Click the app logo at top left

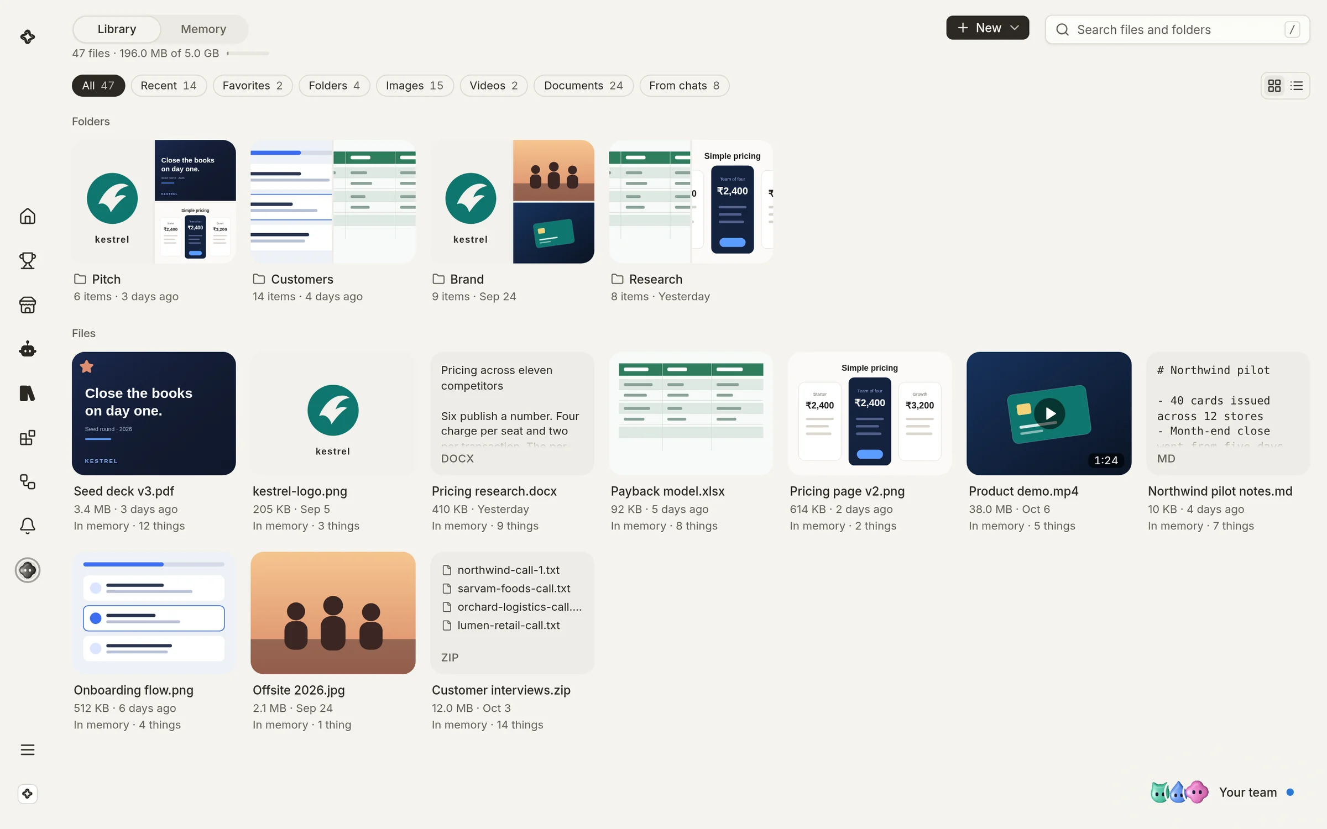pos(28,37)
